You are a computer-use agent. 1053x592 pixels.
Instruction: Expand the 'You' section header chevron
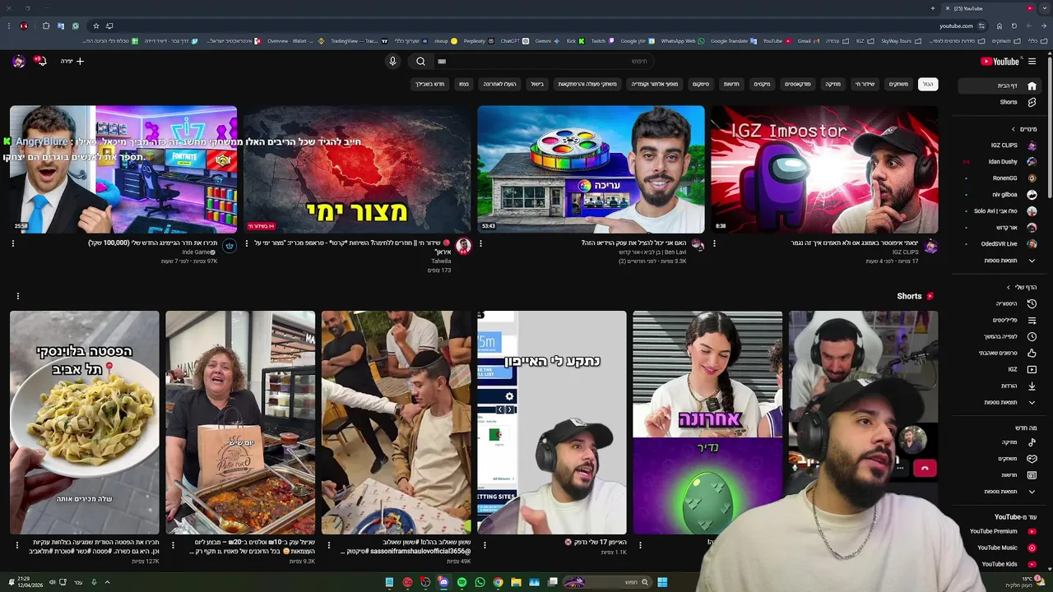point(1009,287)
